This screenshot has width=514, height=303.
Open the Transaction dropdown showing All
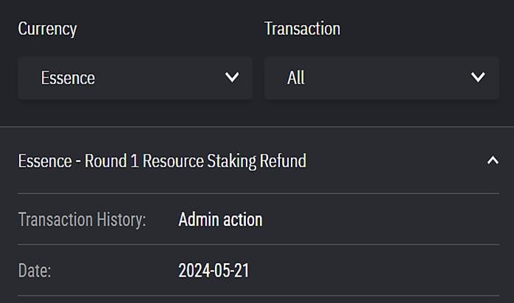point(381,78)
